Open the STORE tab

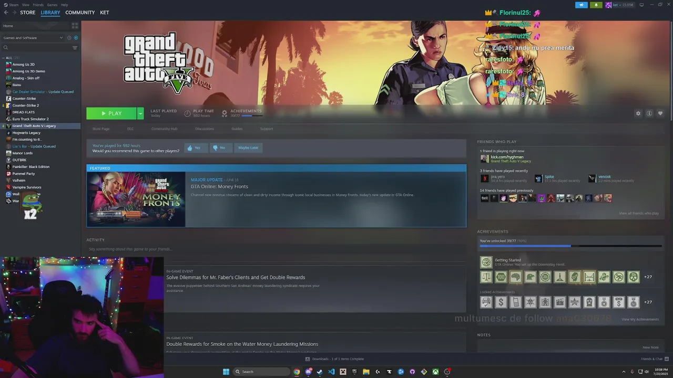(28, 13)
